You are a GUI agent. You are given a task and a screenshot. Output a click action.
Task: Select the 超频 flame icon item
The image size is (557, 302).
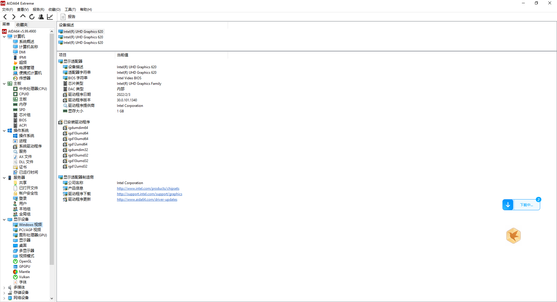point(20,62)
